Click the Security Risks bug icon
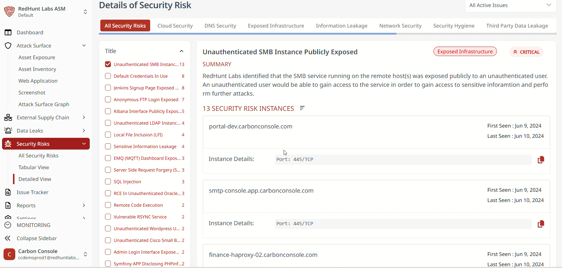Screen dimensions: 562x268 (8, 144)
